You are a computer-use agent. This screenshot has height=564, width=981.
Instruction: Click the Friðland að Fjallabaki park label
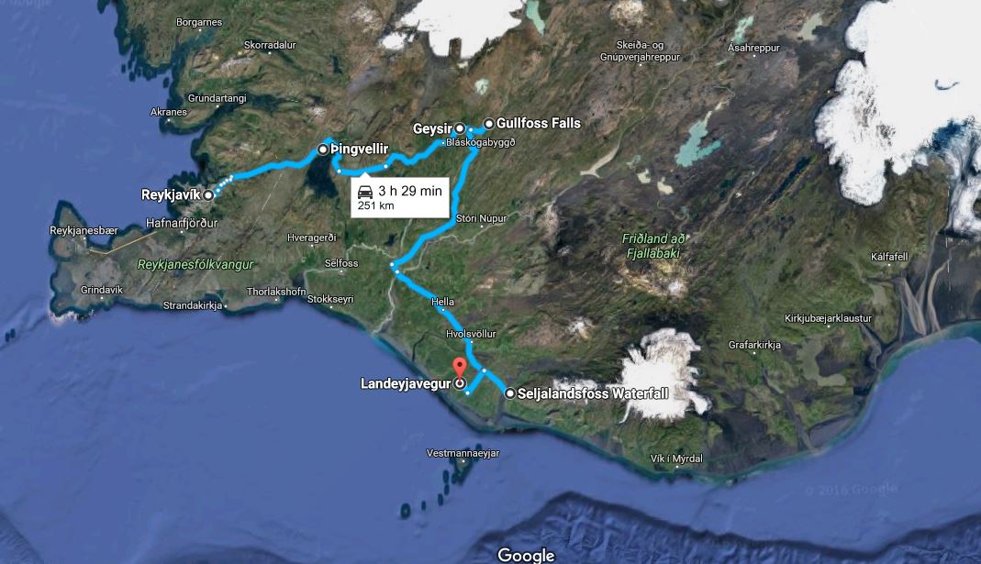[653, 246]
